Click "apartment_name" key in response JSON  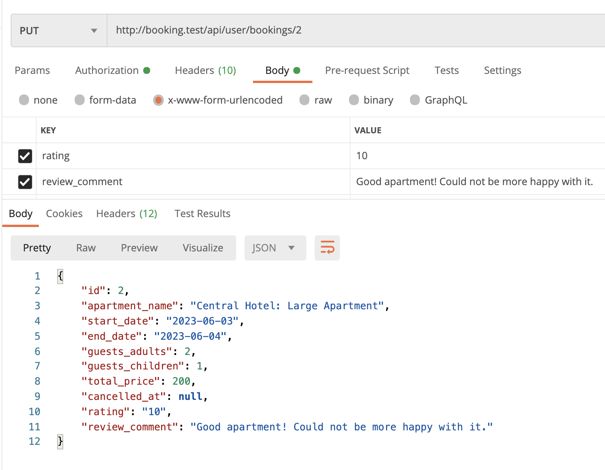tap(130, 306)
